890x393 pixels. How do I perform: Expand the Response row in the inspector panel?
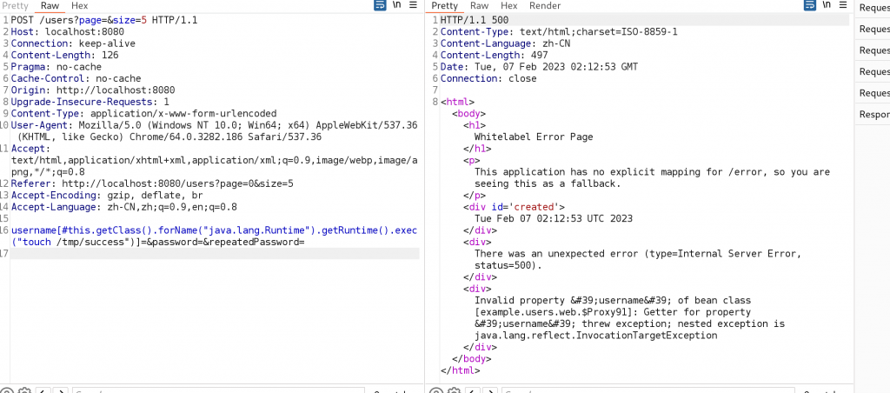874,114
